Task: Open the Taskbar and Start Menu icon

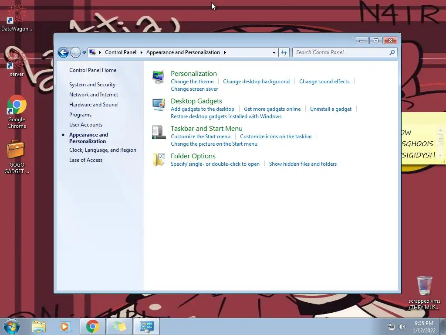Action: [x=159, y=132]
